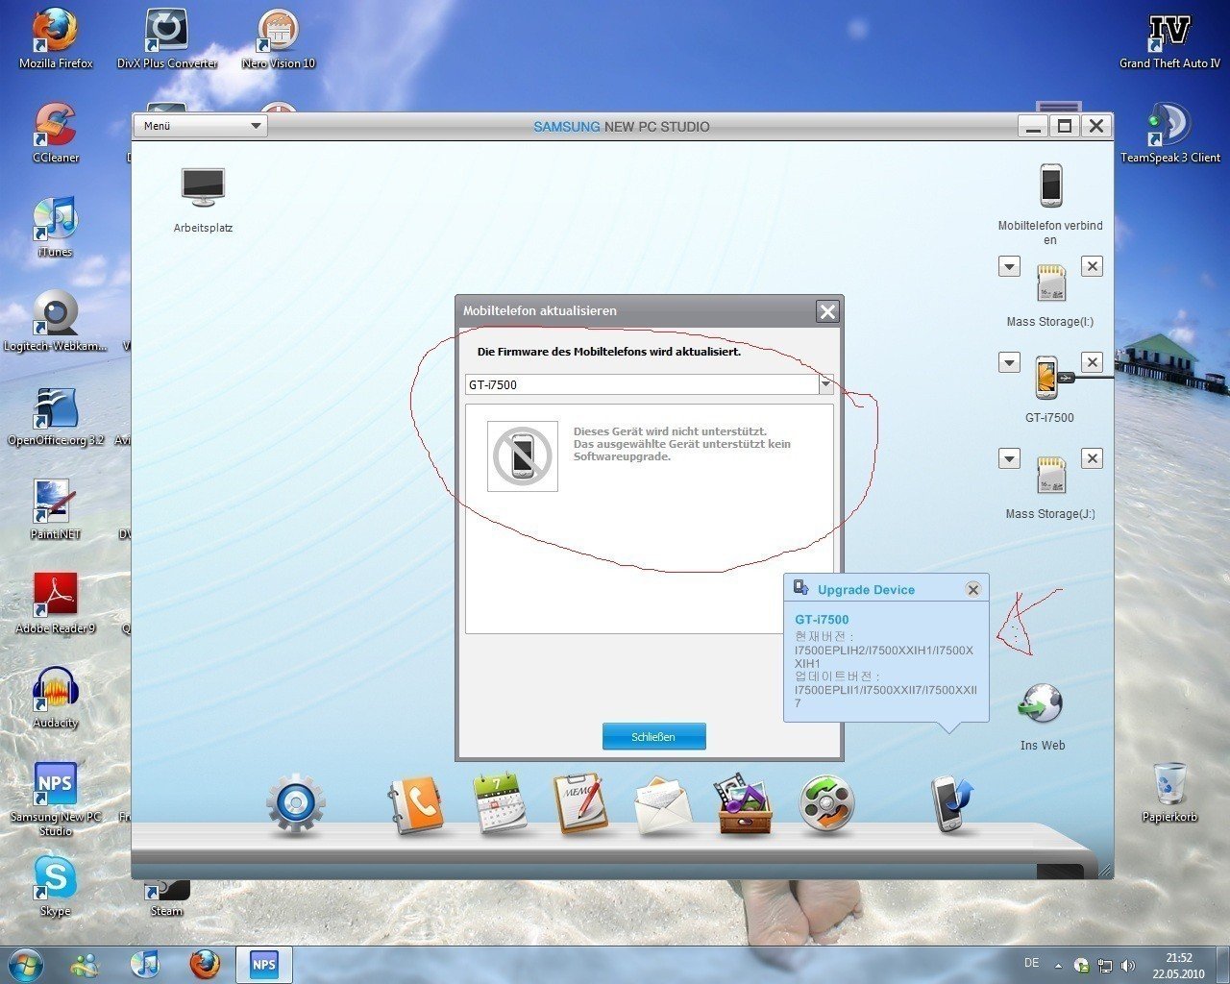Minimize the Samsung New PC Studio window
Screen dimensions: 1230x984
click(1034, 126)
